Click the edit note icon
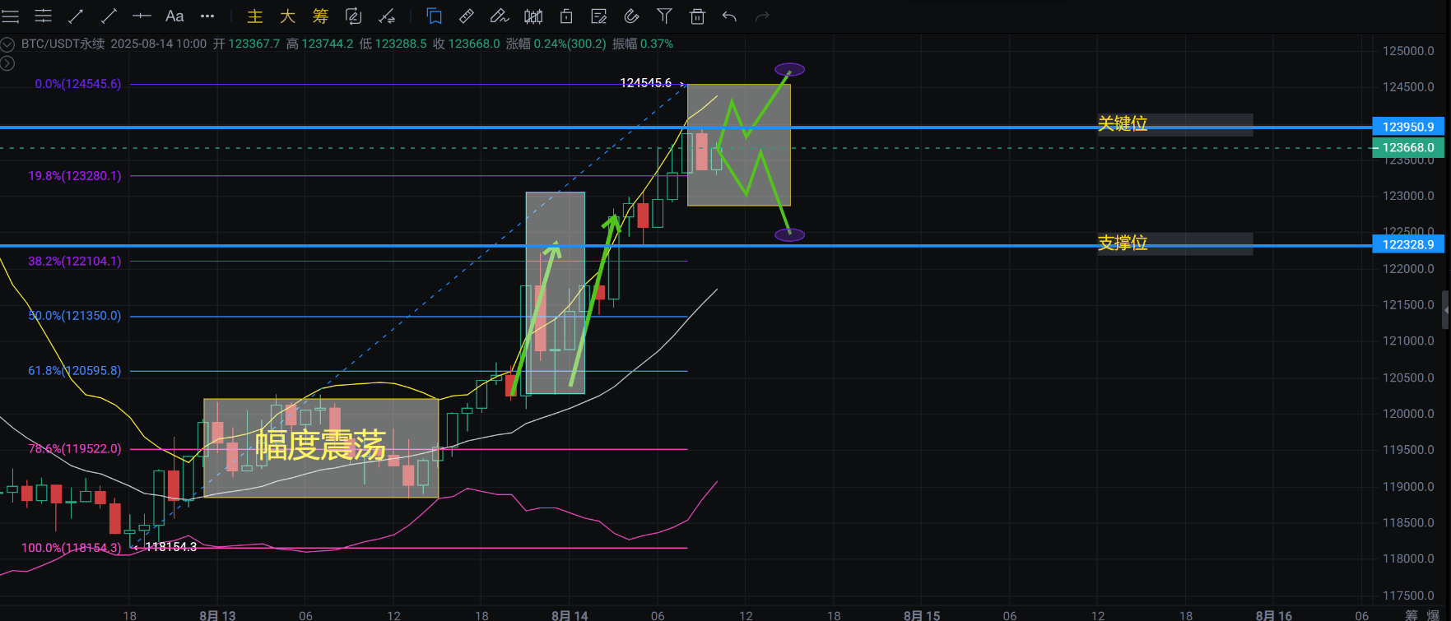Image resolution: width=1451 pixels, height=621 pixels. (x=599, y=16)
